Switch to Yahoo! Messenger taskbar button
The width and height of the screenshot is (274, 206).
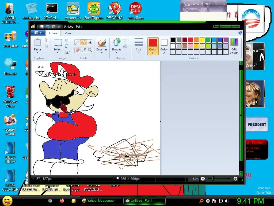pyautogui.click(x=101, y=201)
